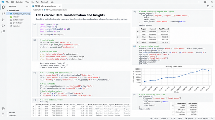Click the EXPLORER panel title
Viewport: 215px width, 120px height.
pyautogui.click(x=13, y=6)
